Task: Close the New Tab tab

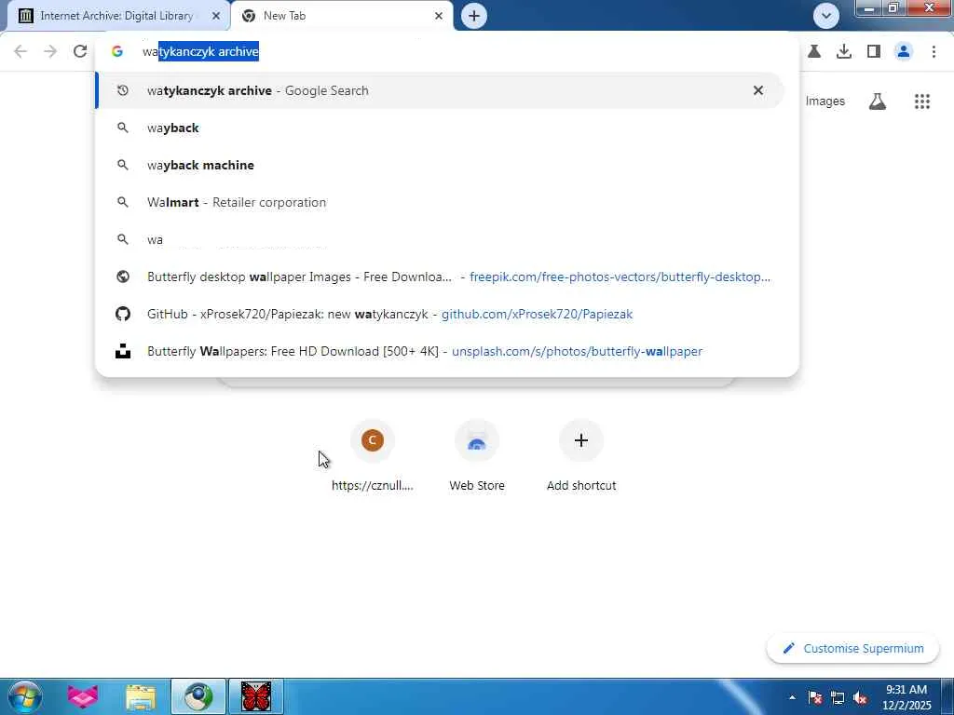Action: pos(439,16)
